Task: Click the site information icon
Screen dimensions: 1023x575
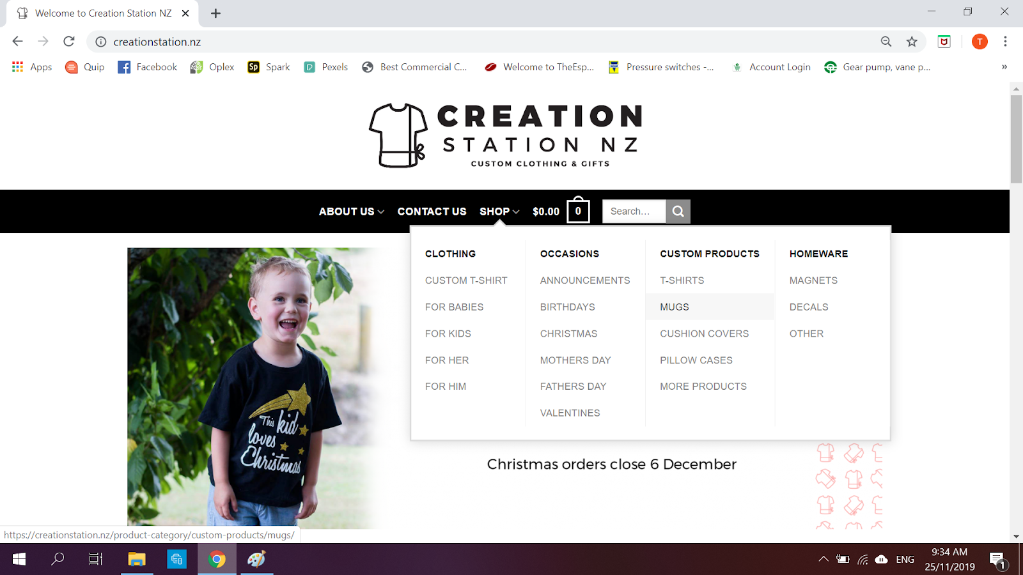Action: [100, 42]
